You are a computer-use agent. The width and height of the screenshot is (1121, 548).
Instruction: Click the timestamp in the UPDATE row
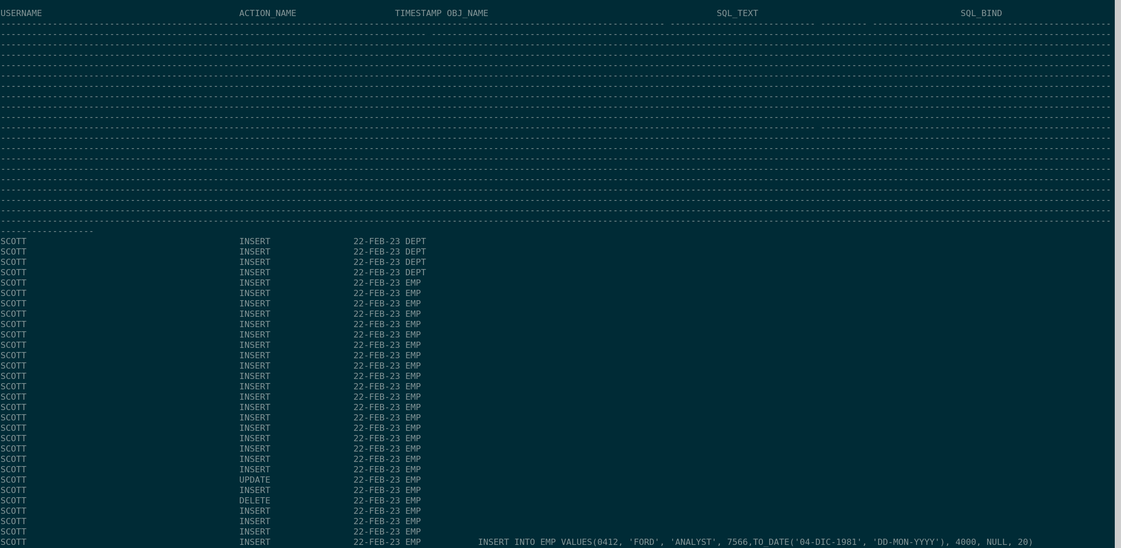tap(376, 480)
